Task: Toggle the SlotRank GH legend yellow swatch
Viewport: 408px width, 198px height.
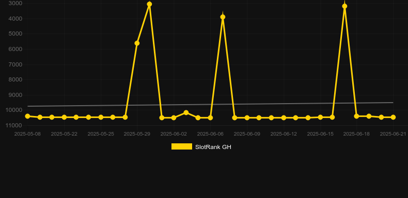Action: pos(182,146)
